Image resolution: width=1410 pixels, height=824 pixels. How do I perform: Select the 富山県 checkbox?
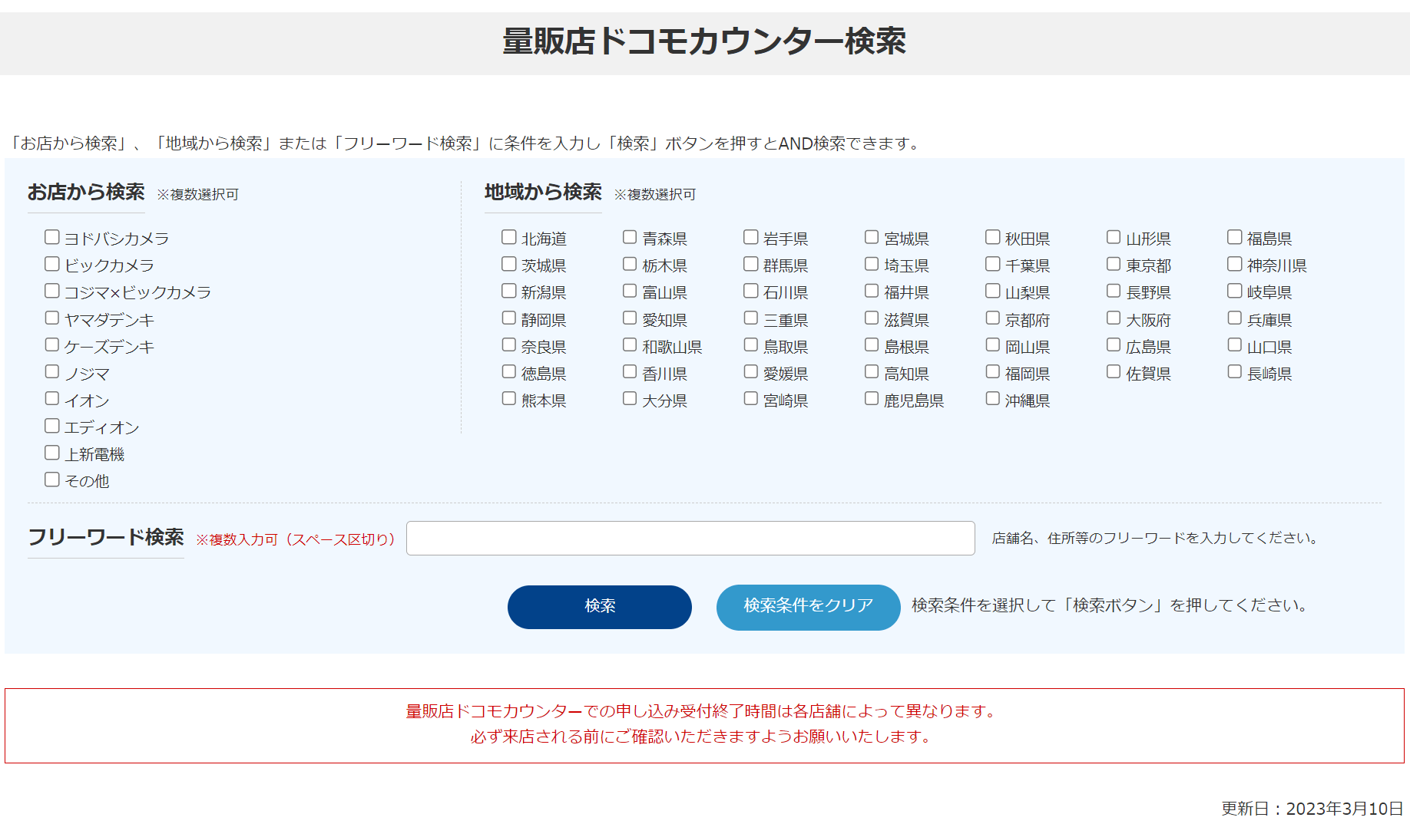[630, 291]
